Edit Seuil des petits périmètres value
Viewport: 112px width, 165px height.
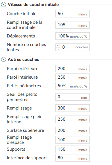click(73, 97)
